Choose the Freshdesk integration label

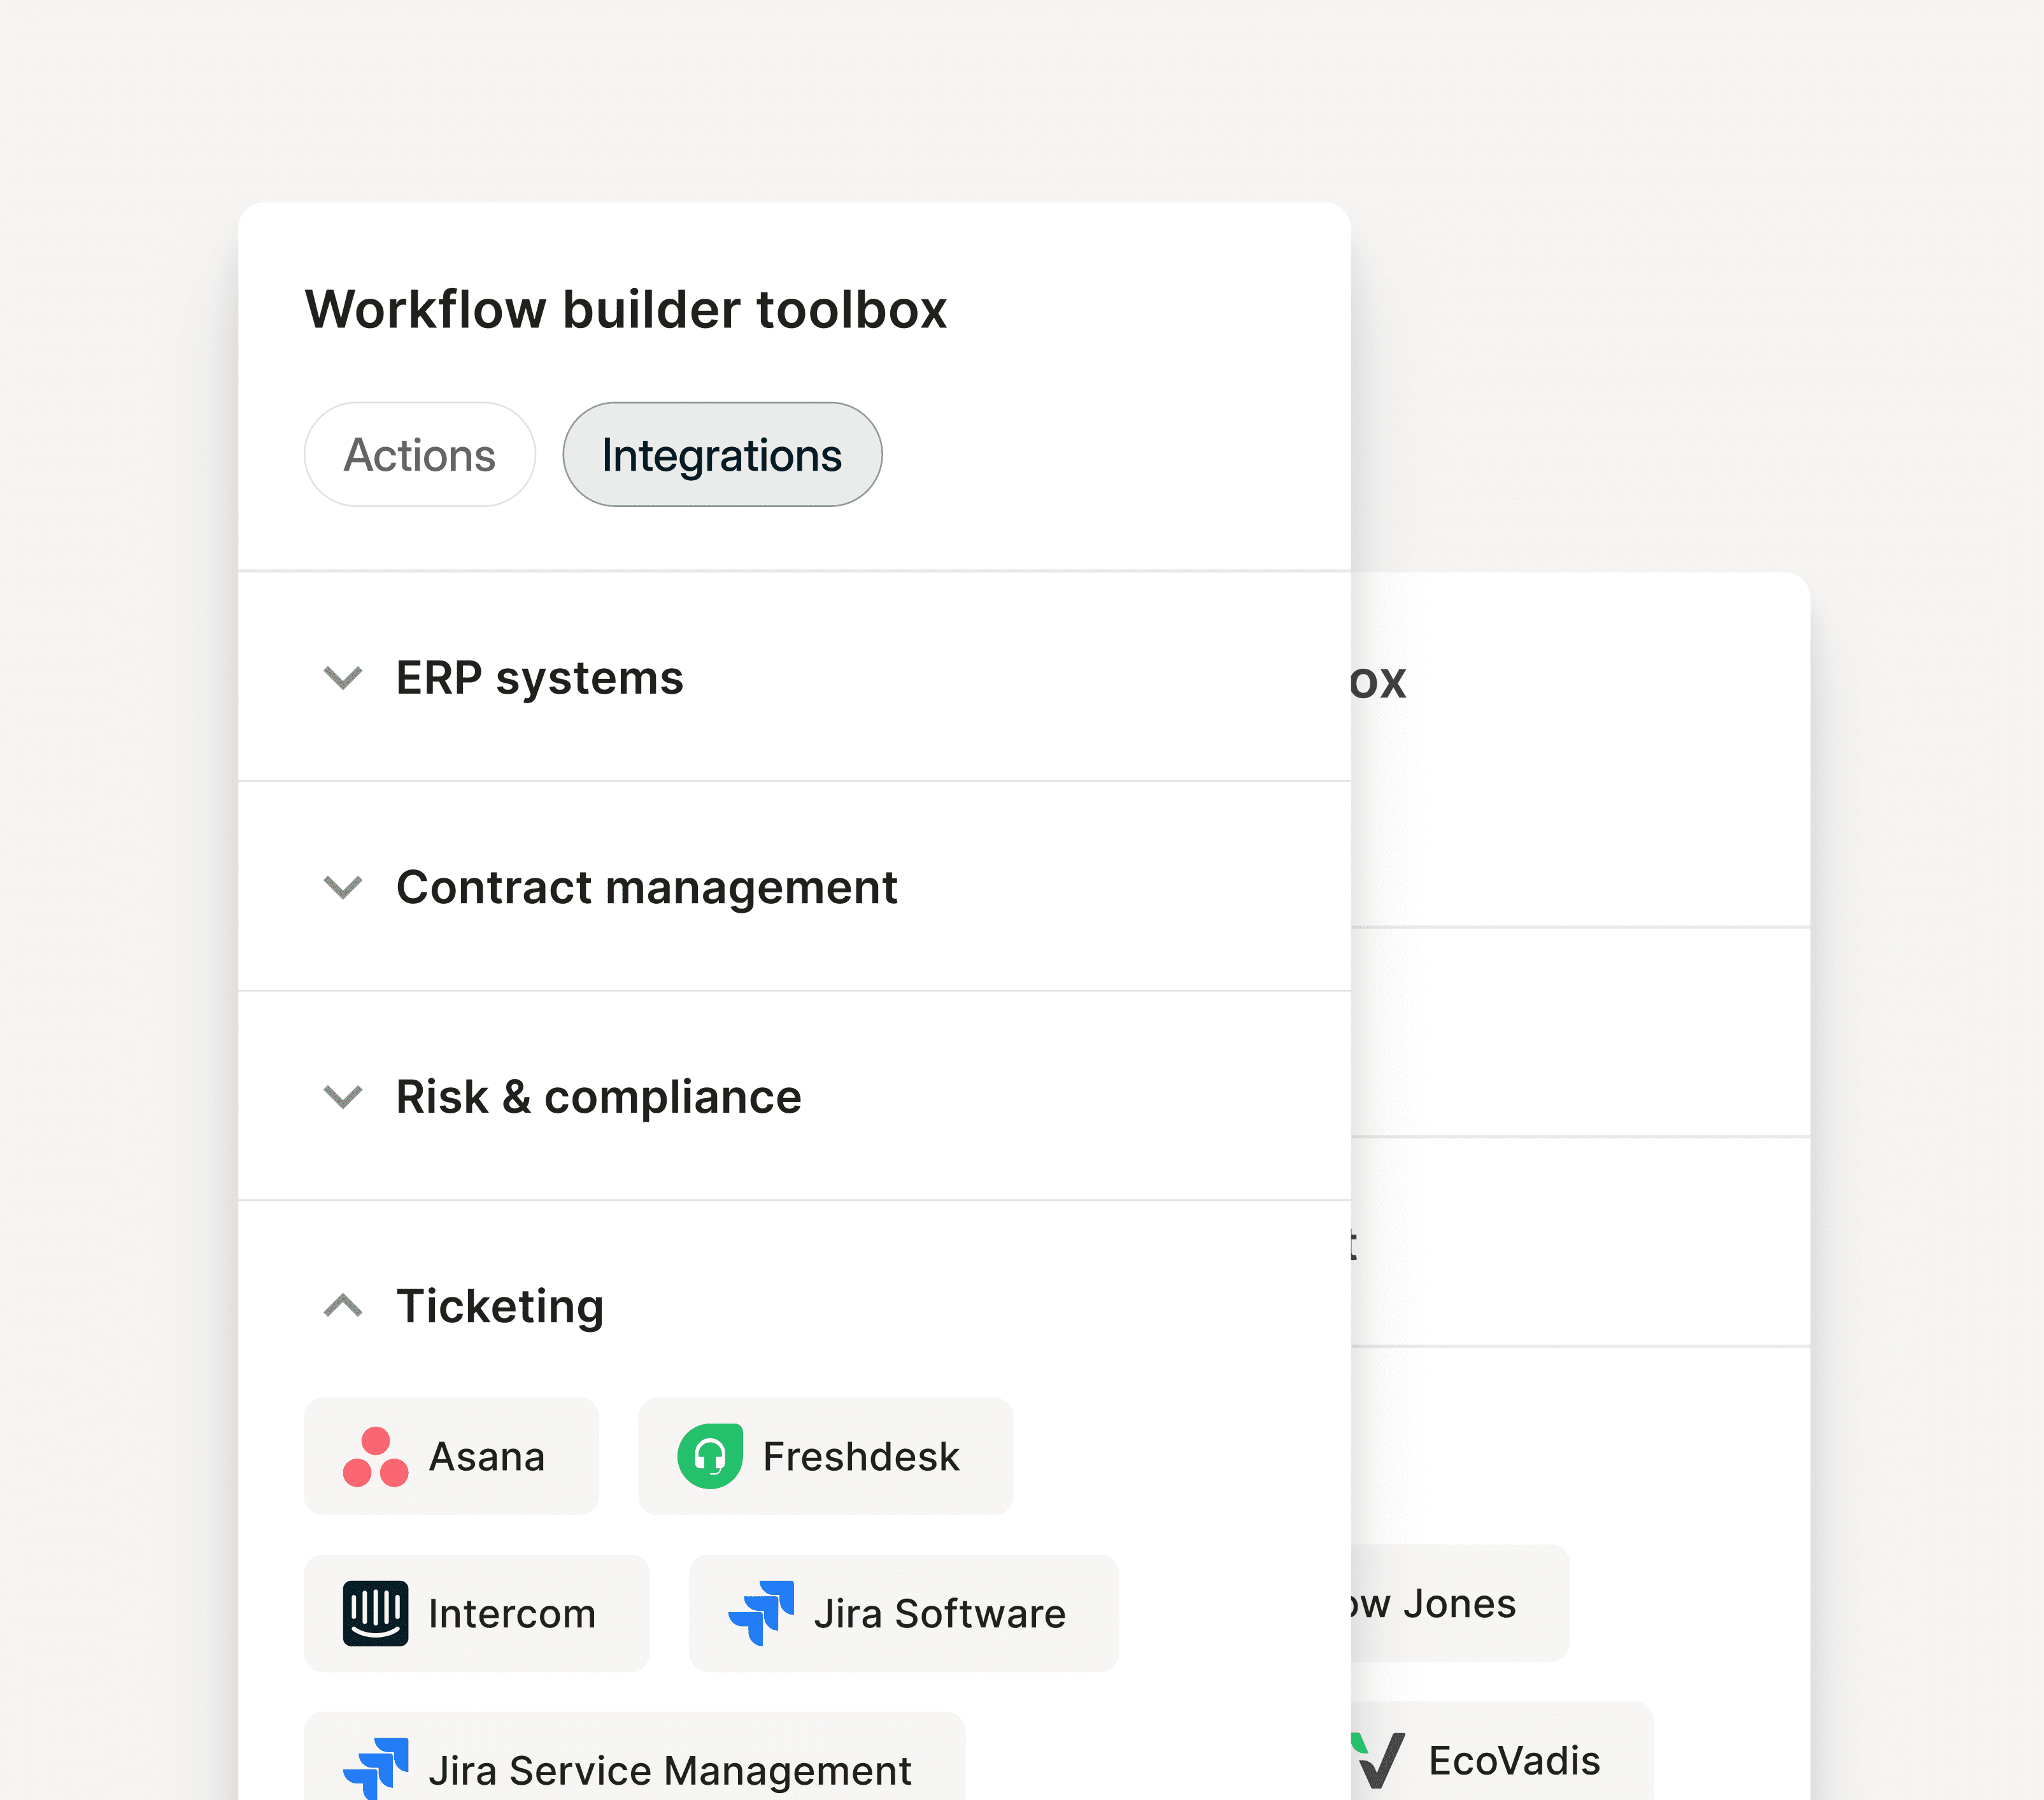(x=860, y=1457)
